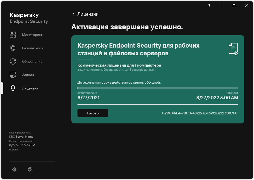The width and height of the screenshot is (254, 180).
Task: Click the Обновление refresh icon
Action: click(x=13, y=61)
